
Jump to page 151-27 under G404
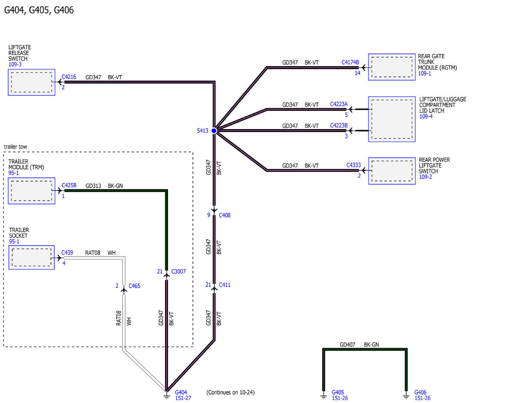pyautogui.click(x=182, y=398)
